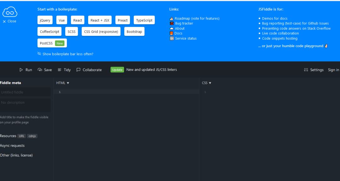Click the orange book Docs icon
Screen dimensions: 340x181
point(171,33)
